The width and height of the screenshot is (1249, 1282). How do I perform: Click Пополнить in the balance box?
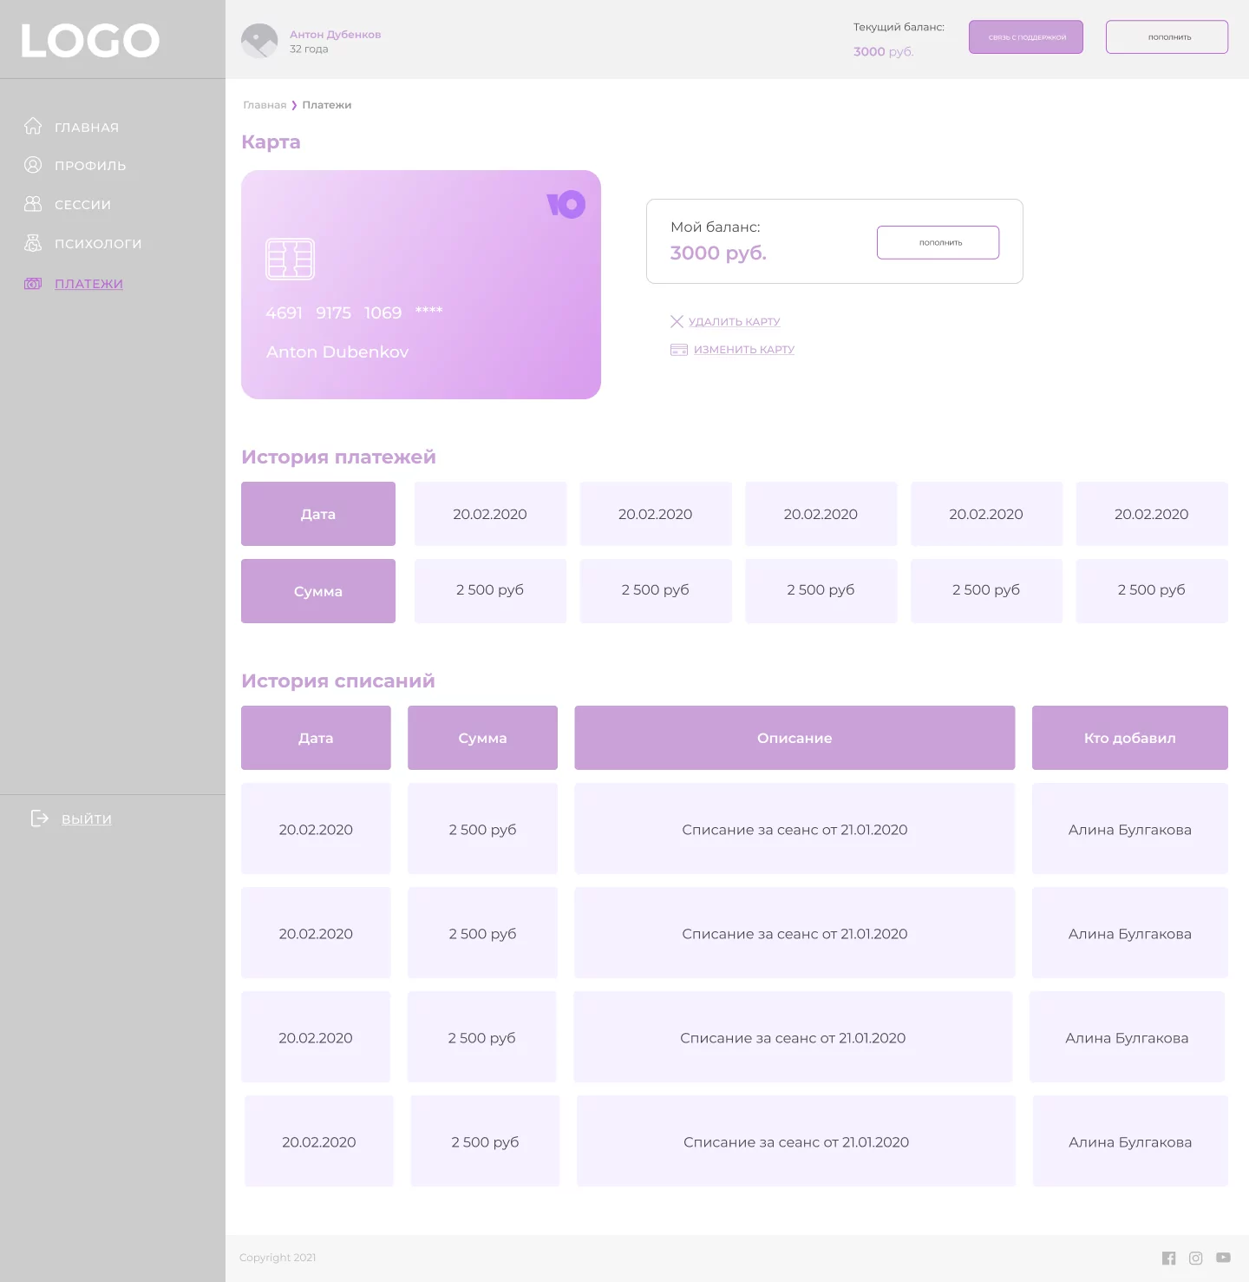pos(938,242)
